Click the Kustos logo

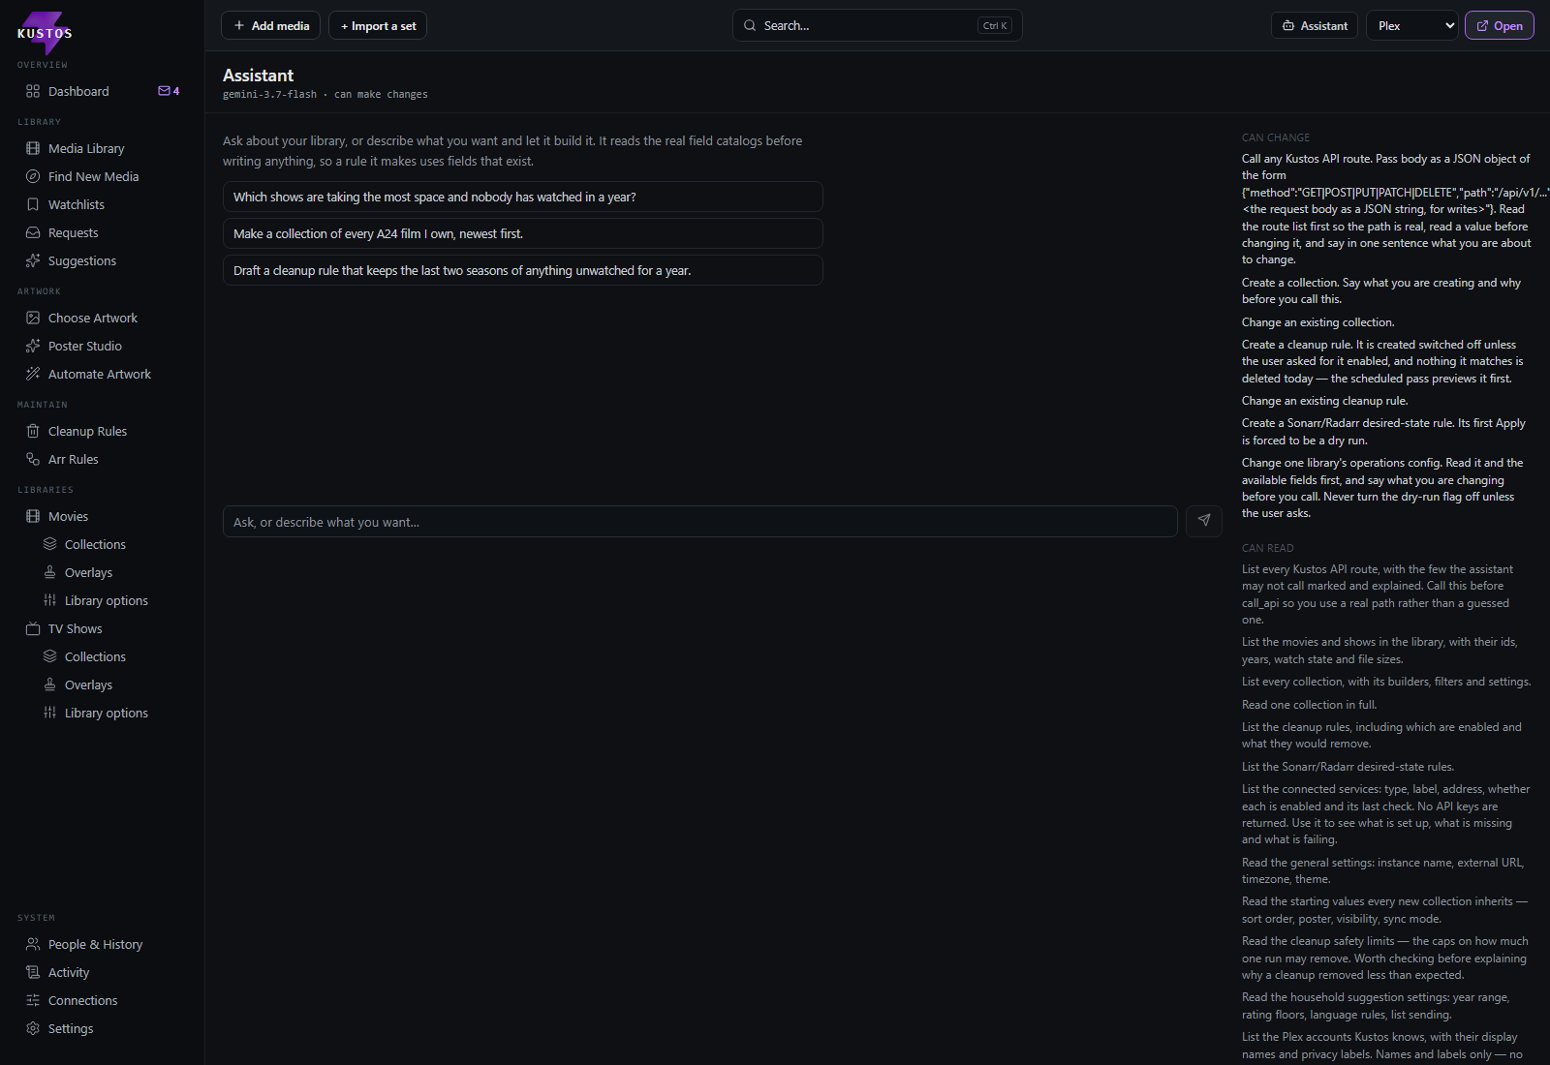tap(45, 31)
